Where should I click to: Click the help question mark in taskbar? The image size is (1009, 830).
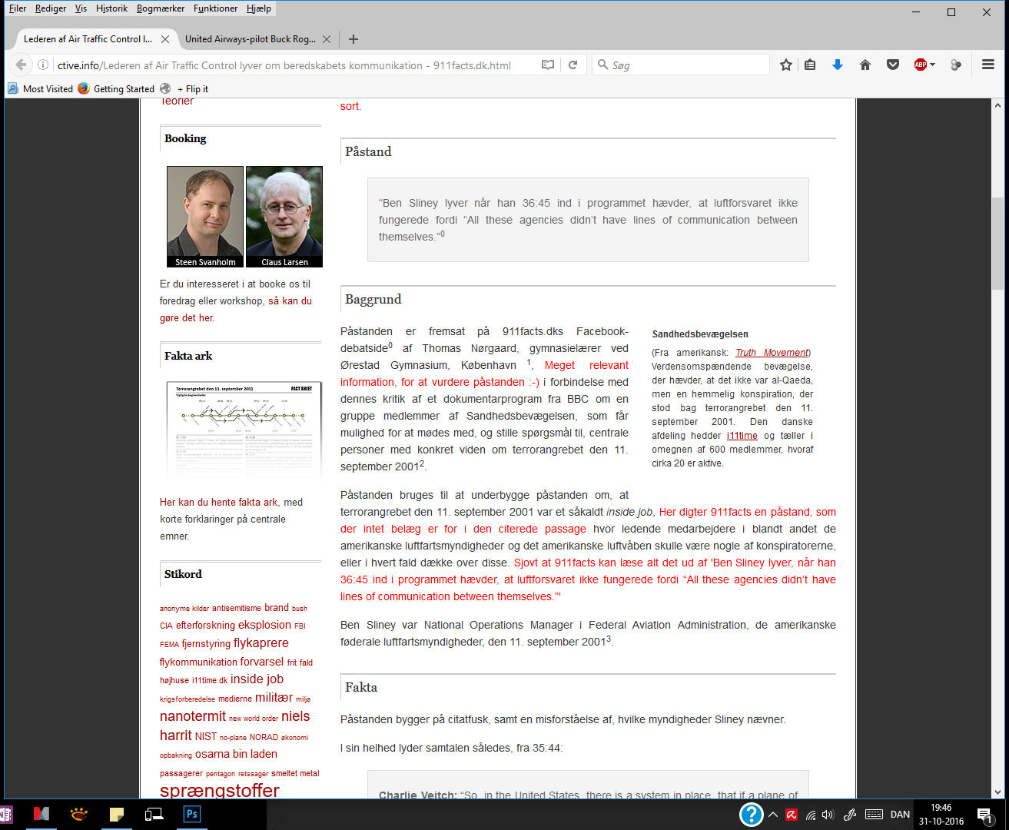tap(751, 815)
